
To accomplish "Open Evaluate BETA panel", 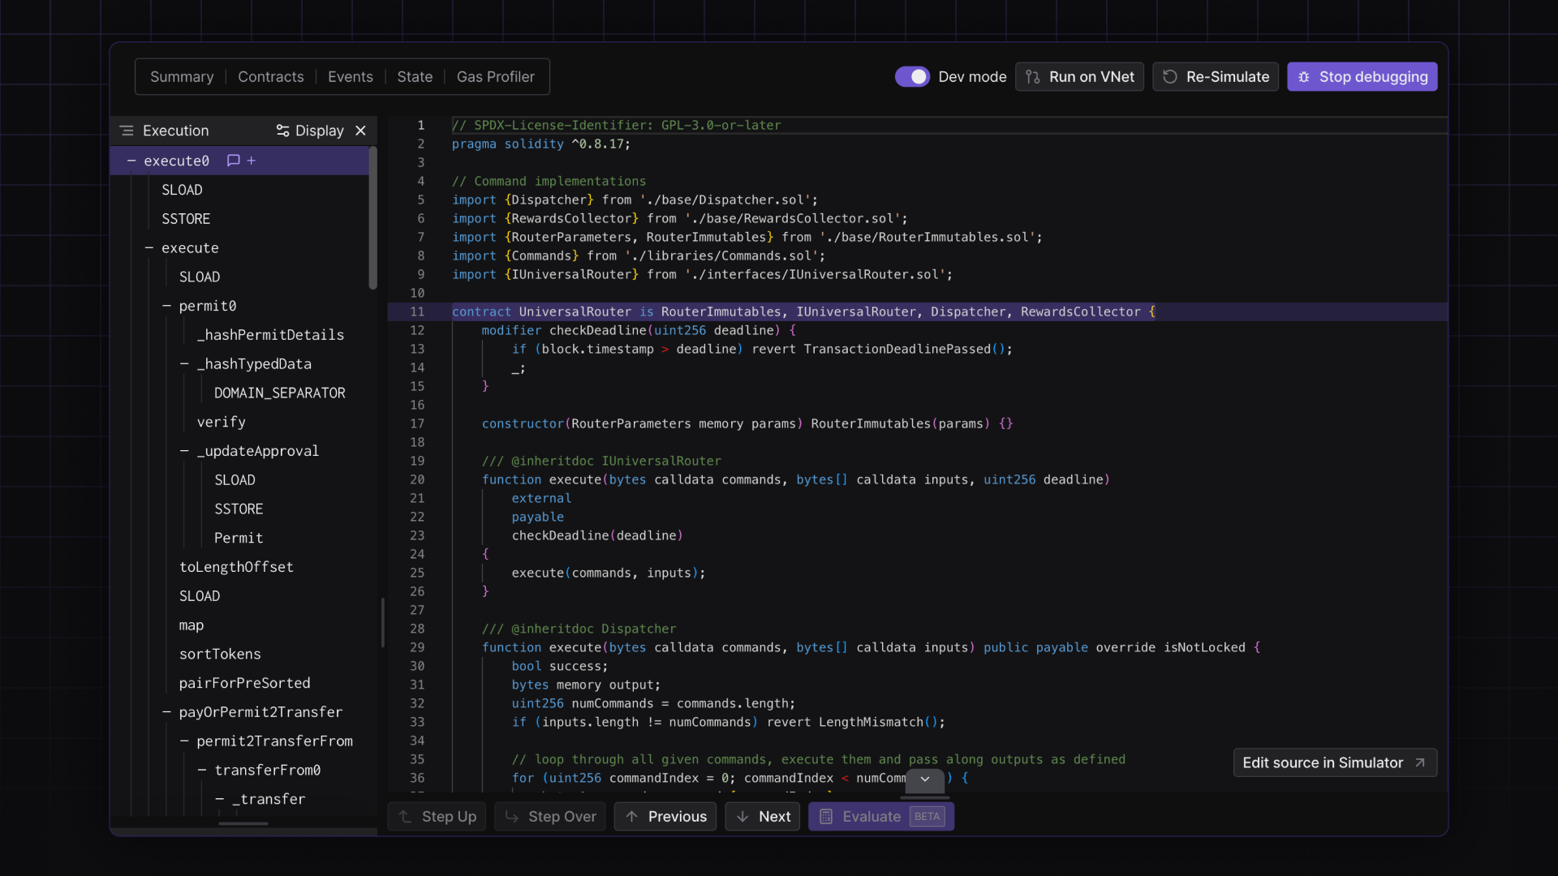I will (880, 817).
